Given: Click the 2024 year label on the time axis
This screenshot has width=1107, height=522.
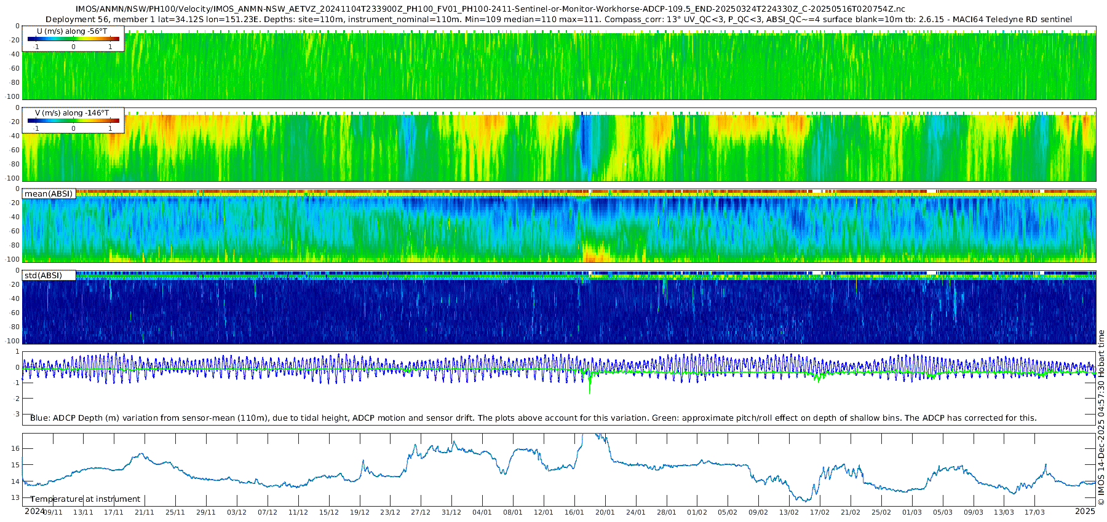Looking at the screenshot, I should [x=34, y=512].
